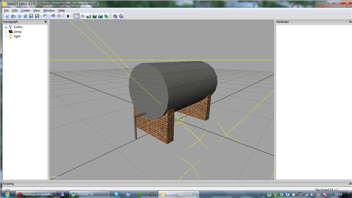
Task: Redo the last undone action
Action: click(59, 16)
